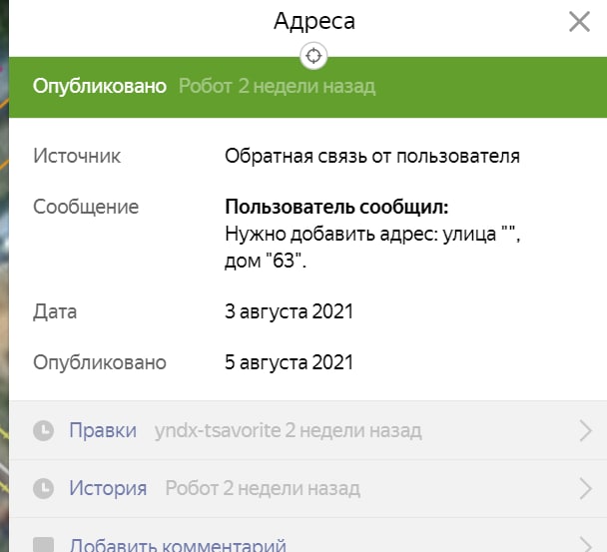Select 'Обратная связь от пользователя' source text
The width and height of the screenshot is (607, 552).
click(372, 156)
